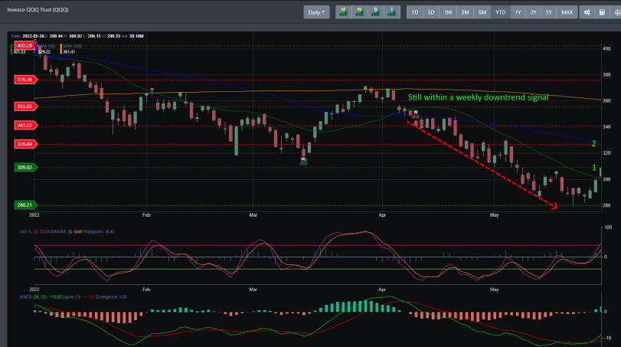621x347 pixels.
Task: Click the green moving average color bar
Action: (x=11, y=49)
